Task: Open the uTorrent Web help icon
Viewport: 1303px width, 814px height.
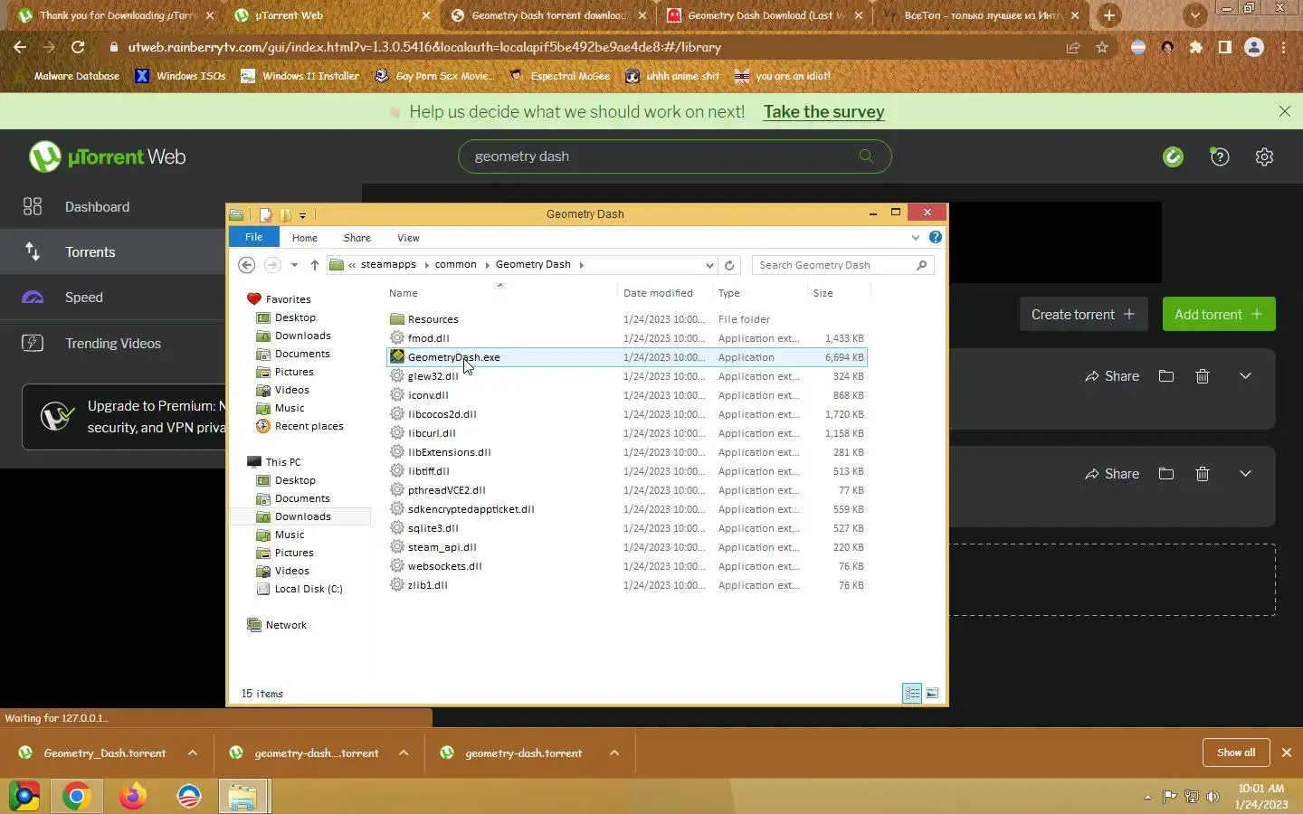Action: 1220,157
